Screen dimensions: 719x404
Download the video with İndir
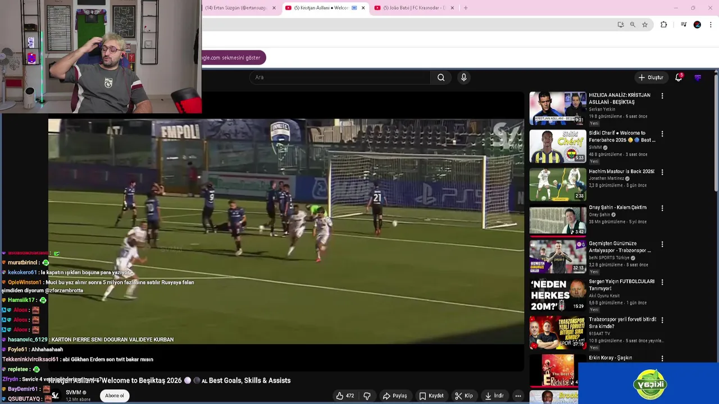494,396
